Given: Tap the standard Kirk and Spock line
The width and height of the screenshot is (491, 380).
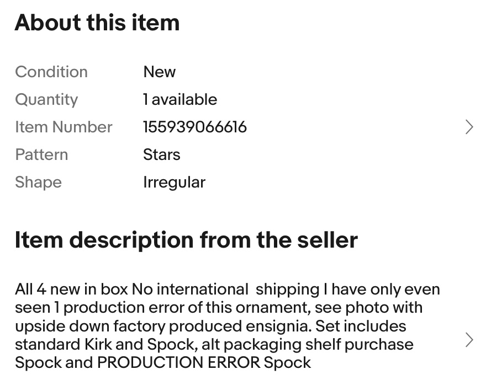Looking at the screenshot, I should [x=214, y=344].
